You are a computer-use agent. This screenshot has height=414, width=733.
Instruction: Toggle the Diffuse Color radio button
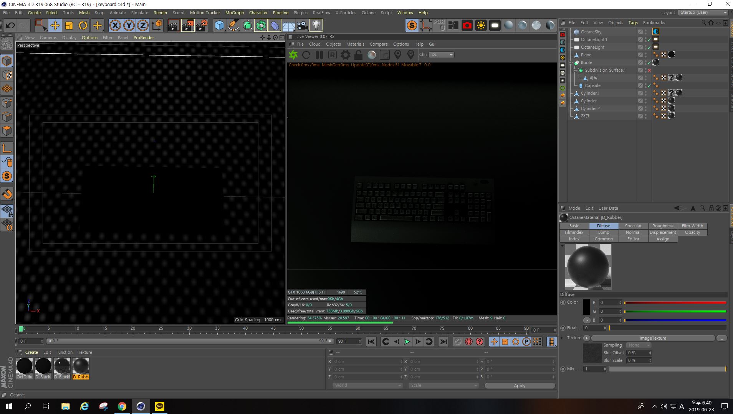pos(563,302)
